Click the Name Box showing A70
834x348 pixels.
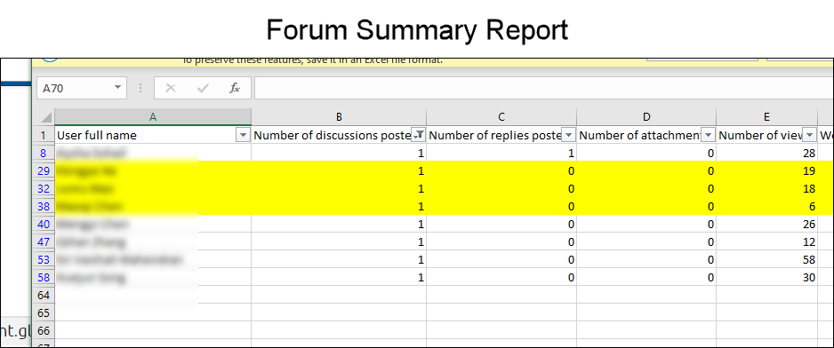82,88
